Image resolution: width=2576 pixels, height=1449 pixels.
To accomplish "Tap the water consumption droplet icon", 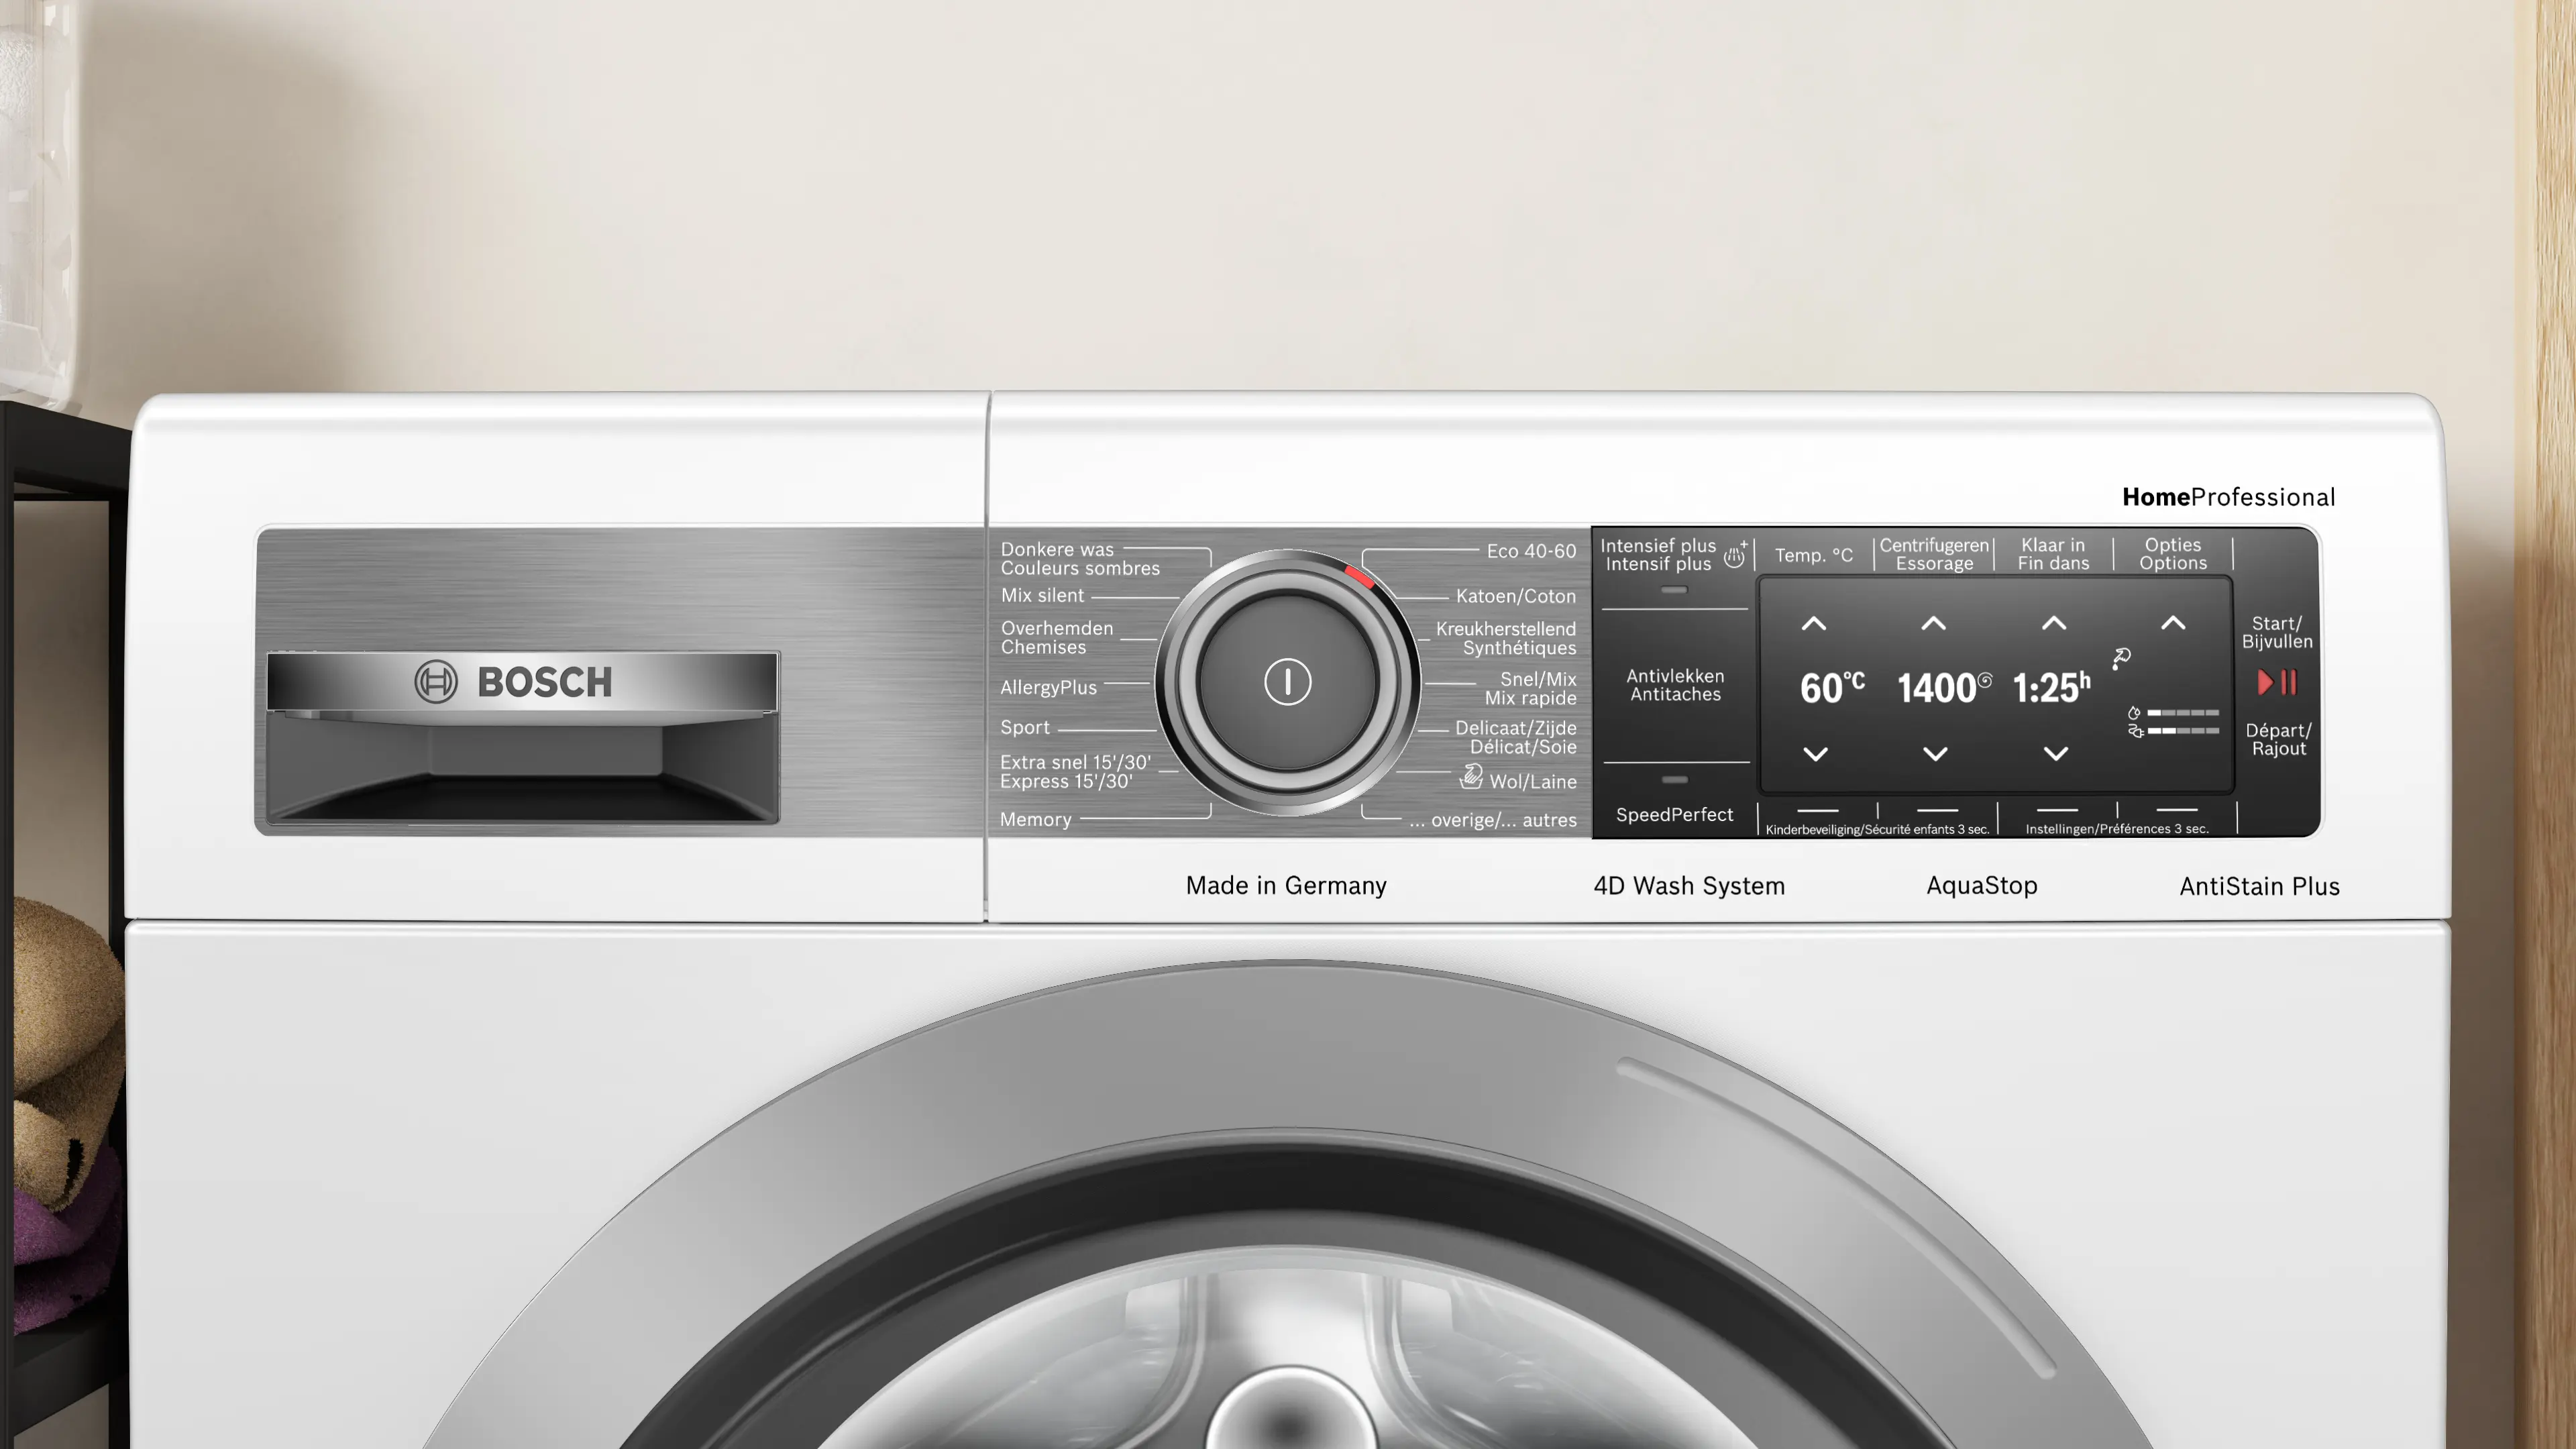I will tap(2134, 713).
